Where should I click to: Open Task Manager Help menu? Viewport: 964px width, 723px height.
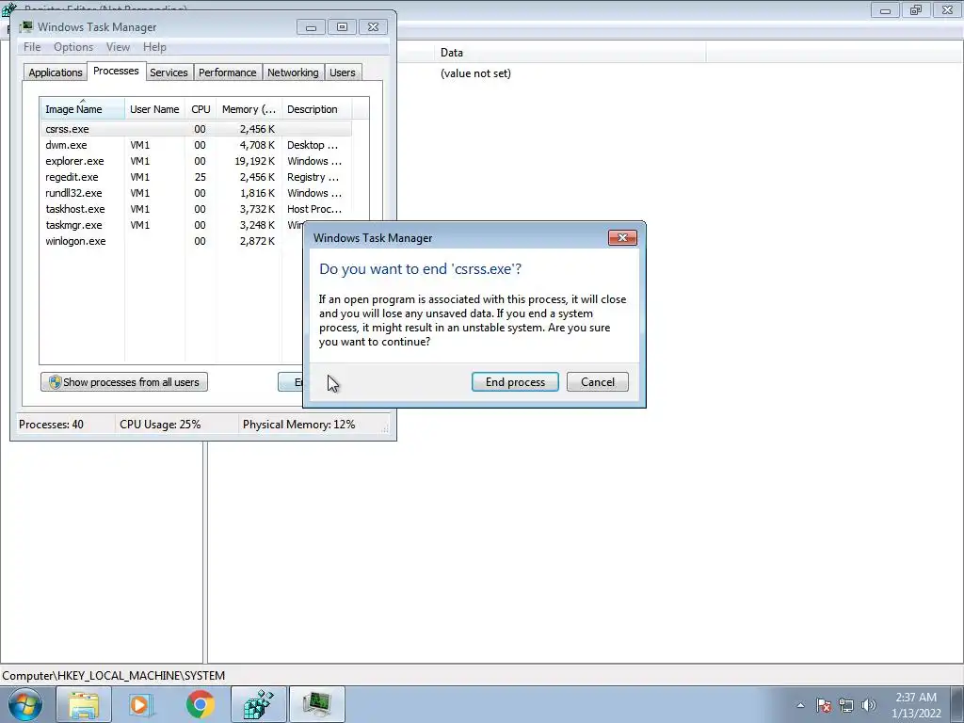tap(154, 47)
